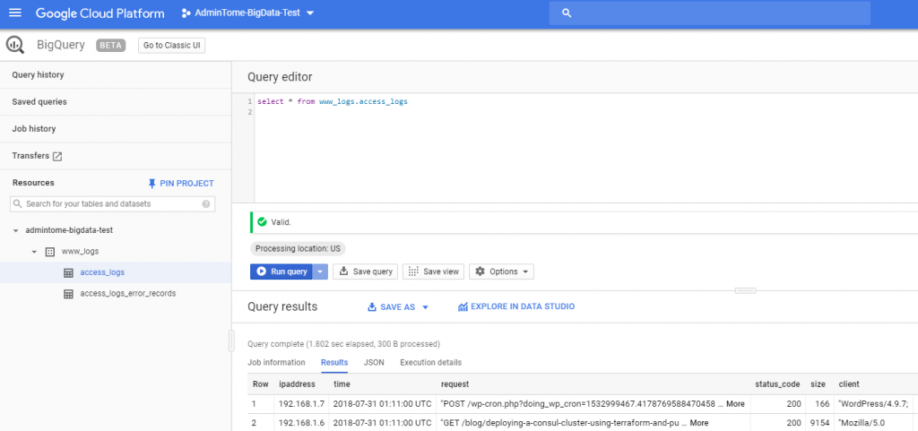Click the search icon in the top bar

(x=567, y=13)
